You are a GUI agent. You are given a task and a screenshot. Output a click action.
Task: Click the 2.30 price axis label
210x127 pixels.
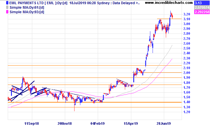coord(187,58)
